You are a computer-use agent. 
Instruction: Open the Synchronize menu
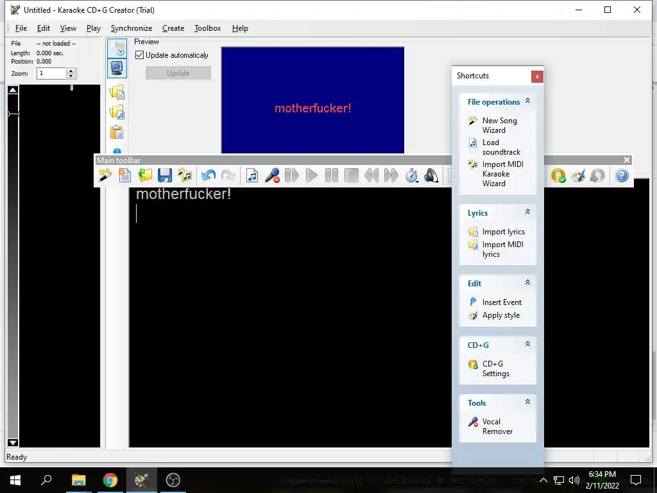click(131, 28)
